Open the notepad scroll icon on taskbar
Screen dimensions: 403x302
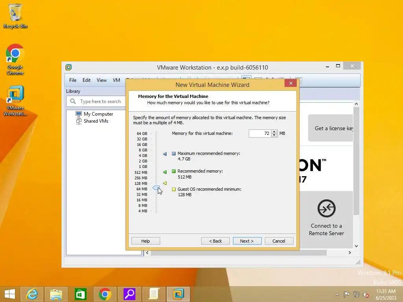pyautogui.click(x=154, y=294)
